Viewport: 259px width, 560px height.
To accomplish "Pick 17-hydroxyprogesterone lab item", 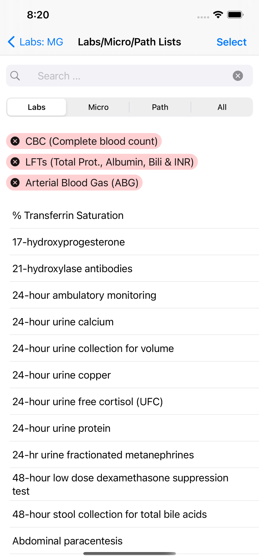I will pos(69,242).
